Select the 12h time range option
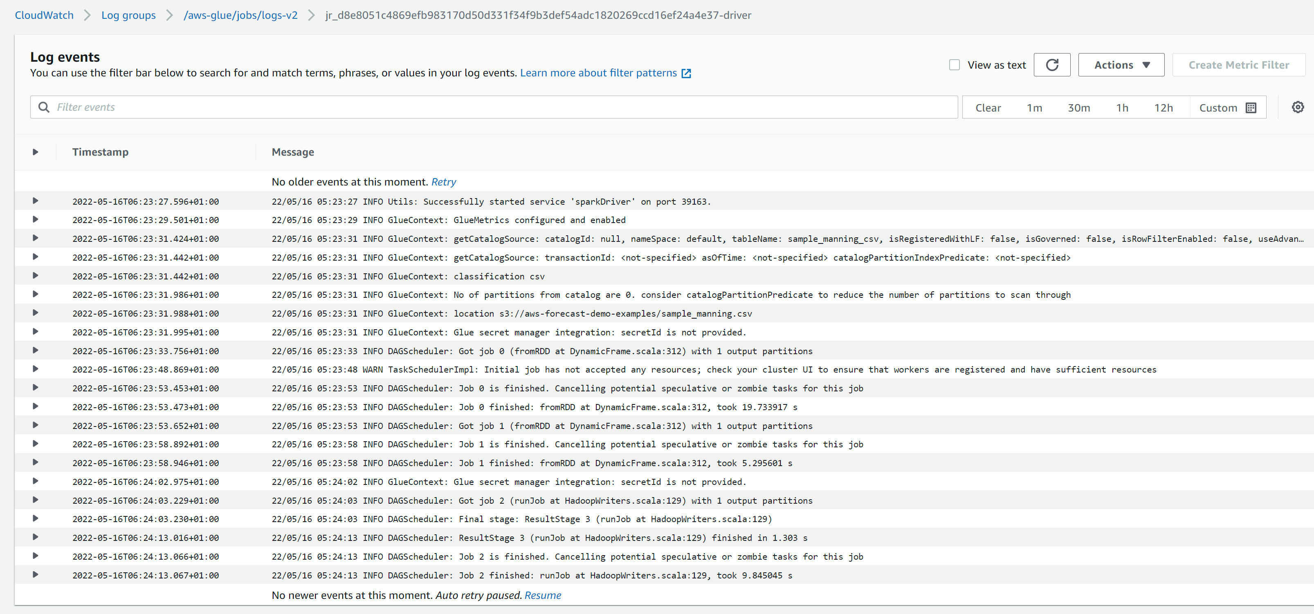 [x=1163, y=107]
